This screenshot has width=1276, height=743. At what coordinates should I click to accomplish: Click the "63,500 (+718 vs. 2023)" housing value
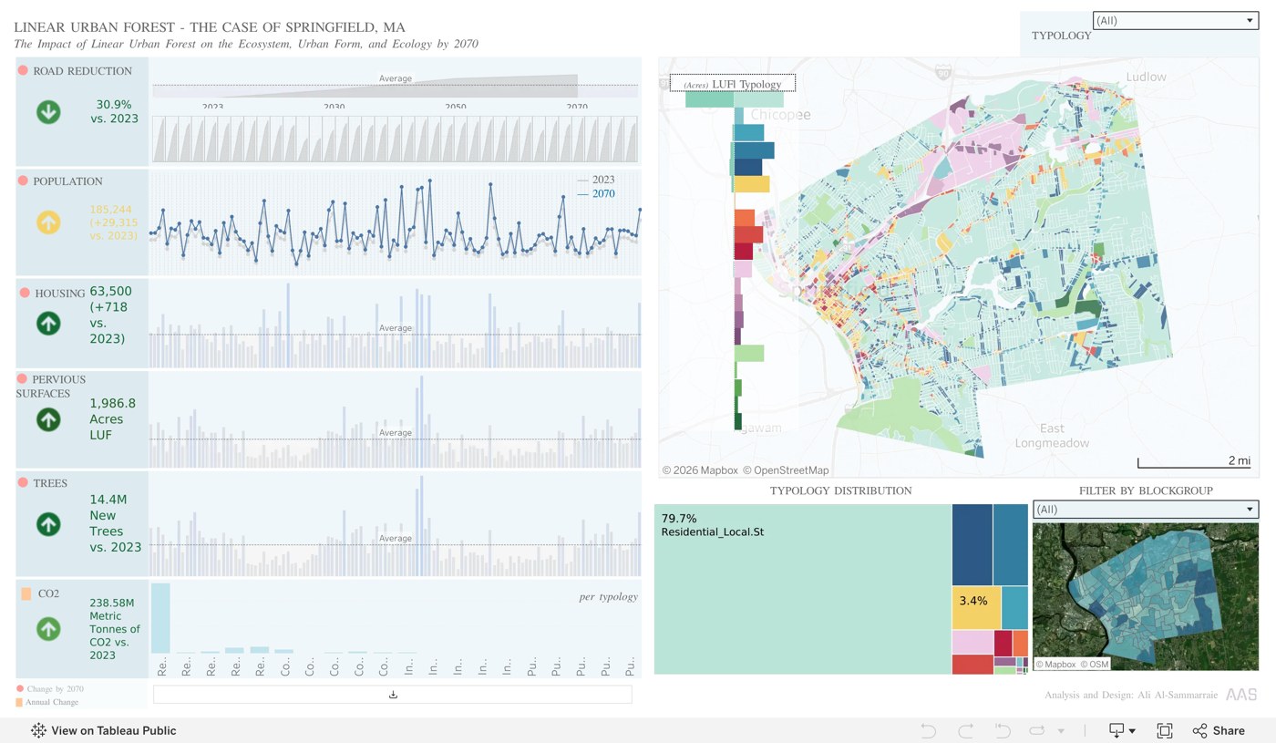[109, 315]
